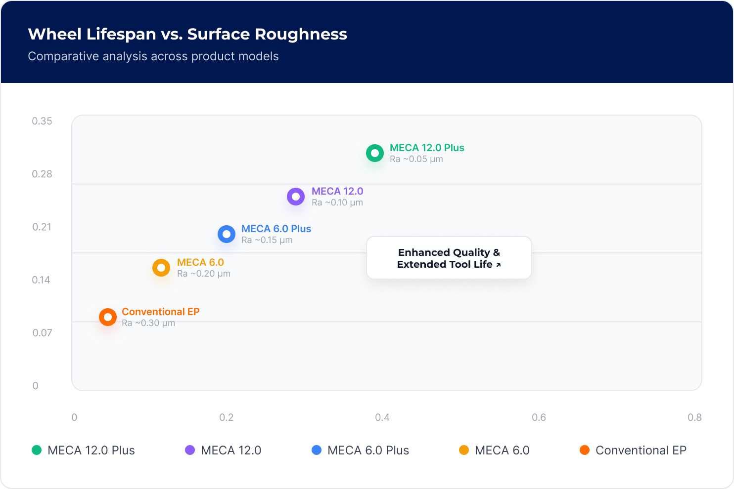Click the 0.8 x-axis tick label
Screen dimensions: 734x489
[695, 417]
